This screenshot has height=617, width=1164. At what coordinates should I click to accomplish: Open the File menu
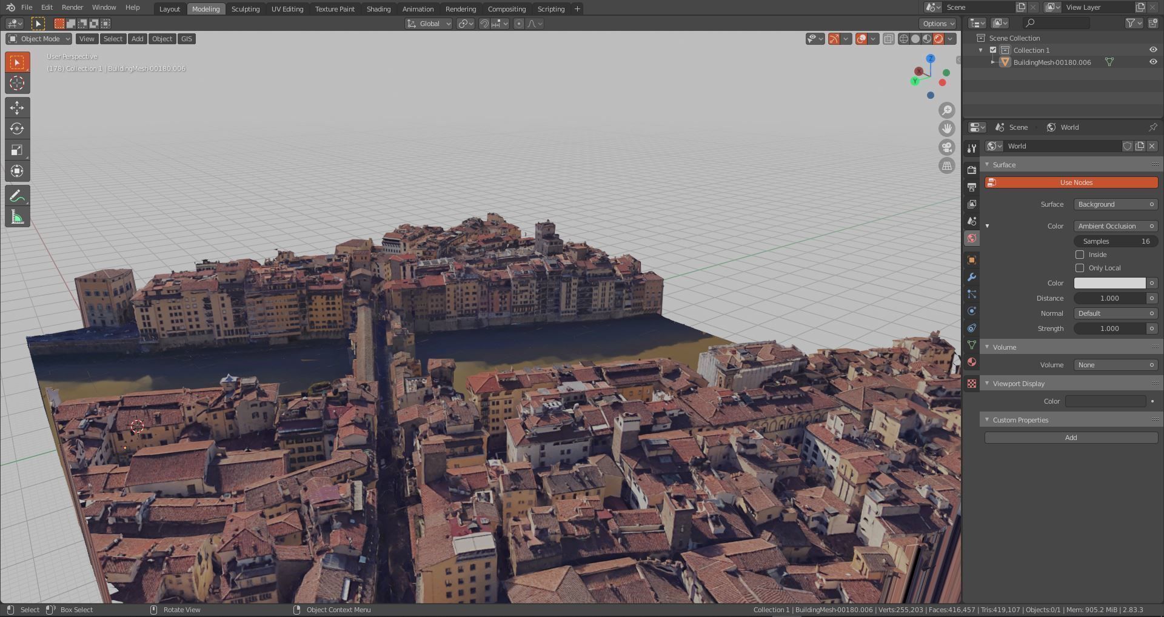coord(27,7)
